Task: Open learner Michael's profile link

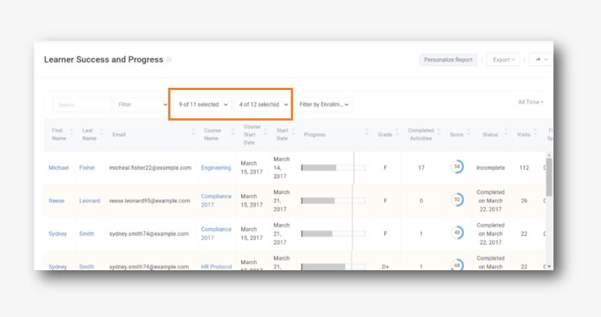Action: [59, 168]
